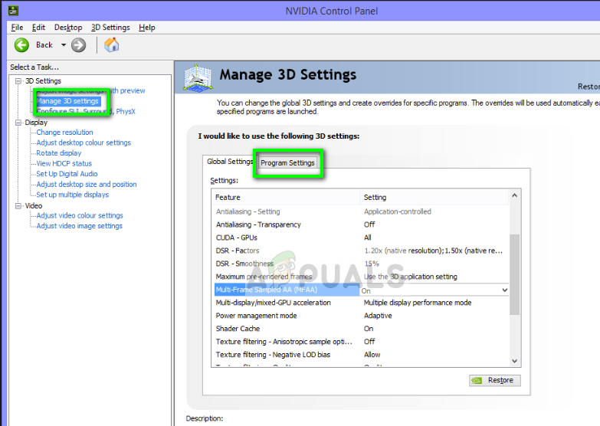Open View HDCP status task

(x=64, y=163)
